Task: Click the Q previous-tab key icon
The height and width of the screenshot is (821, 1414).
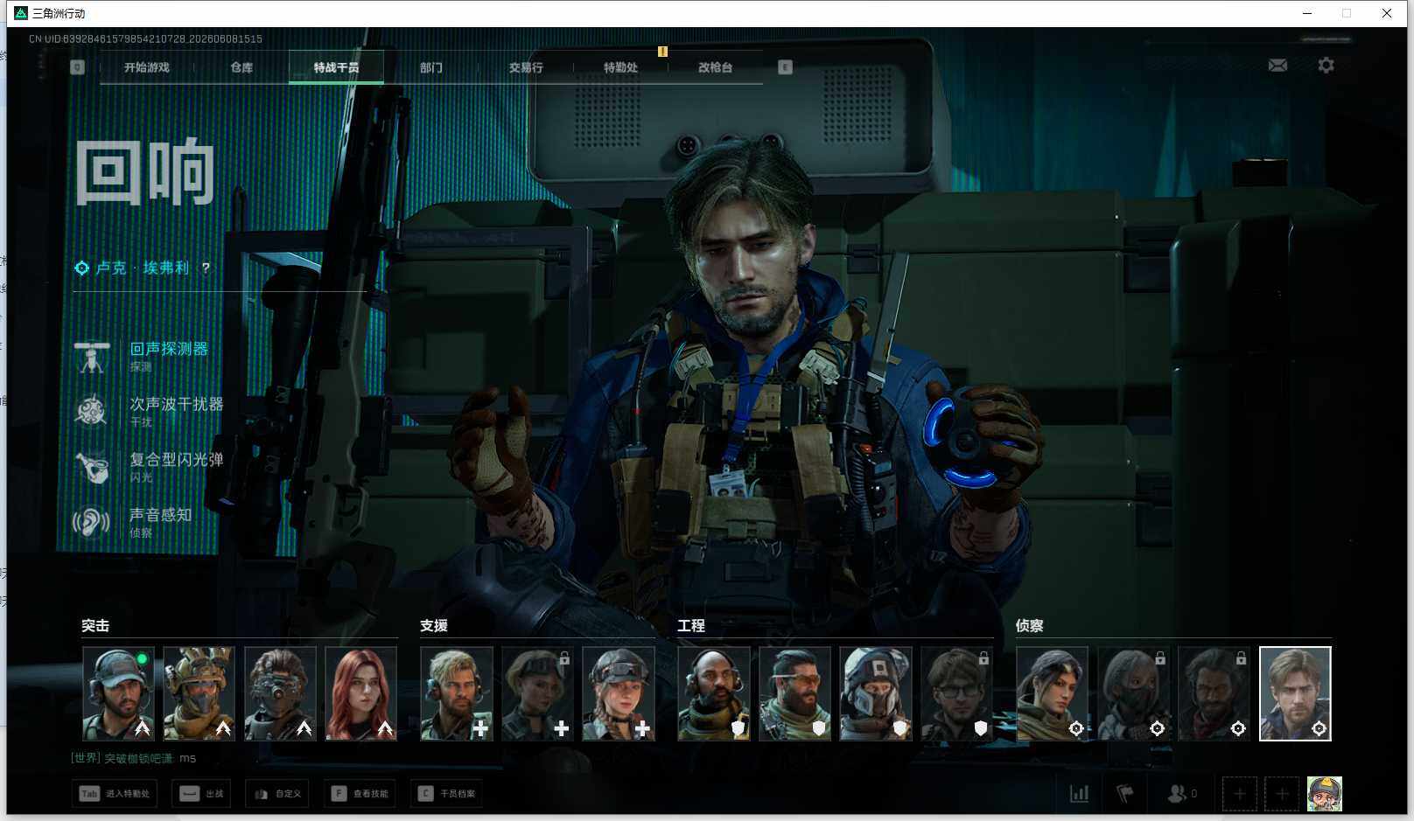Action: tap(78, 67)
